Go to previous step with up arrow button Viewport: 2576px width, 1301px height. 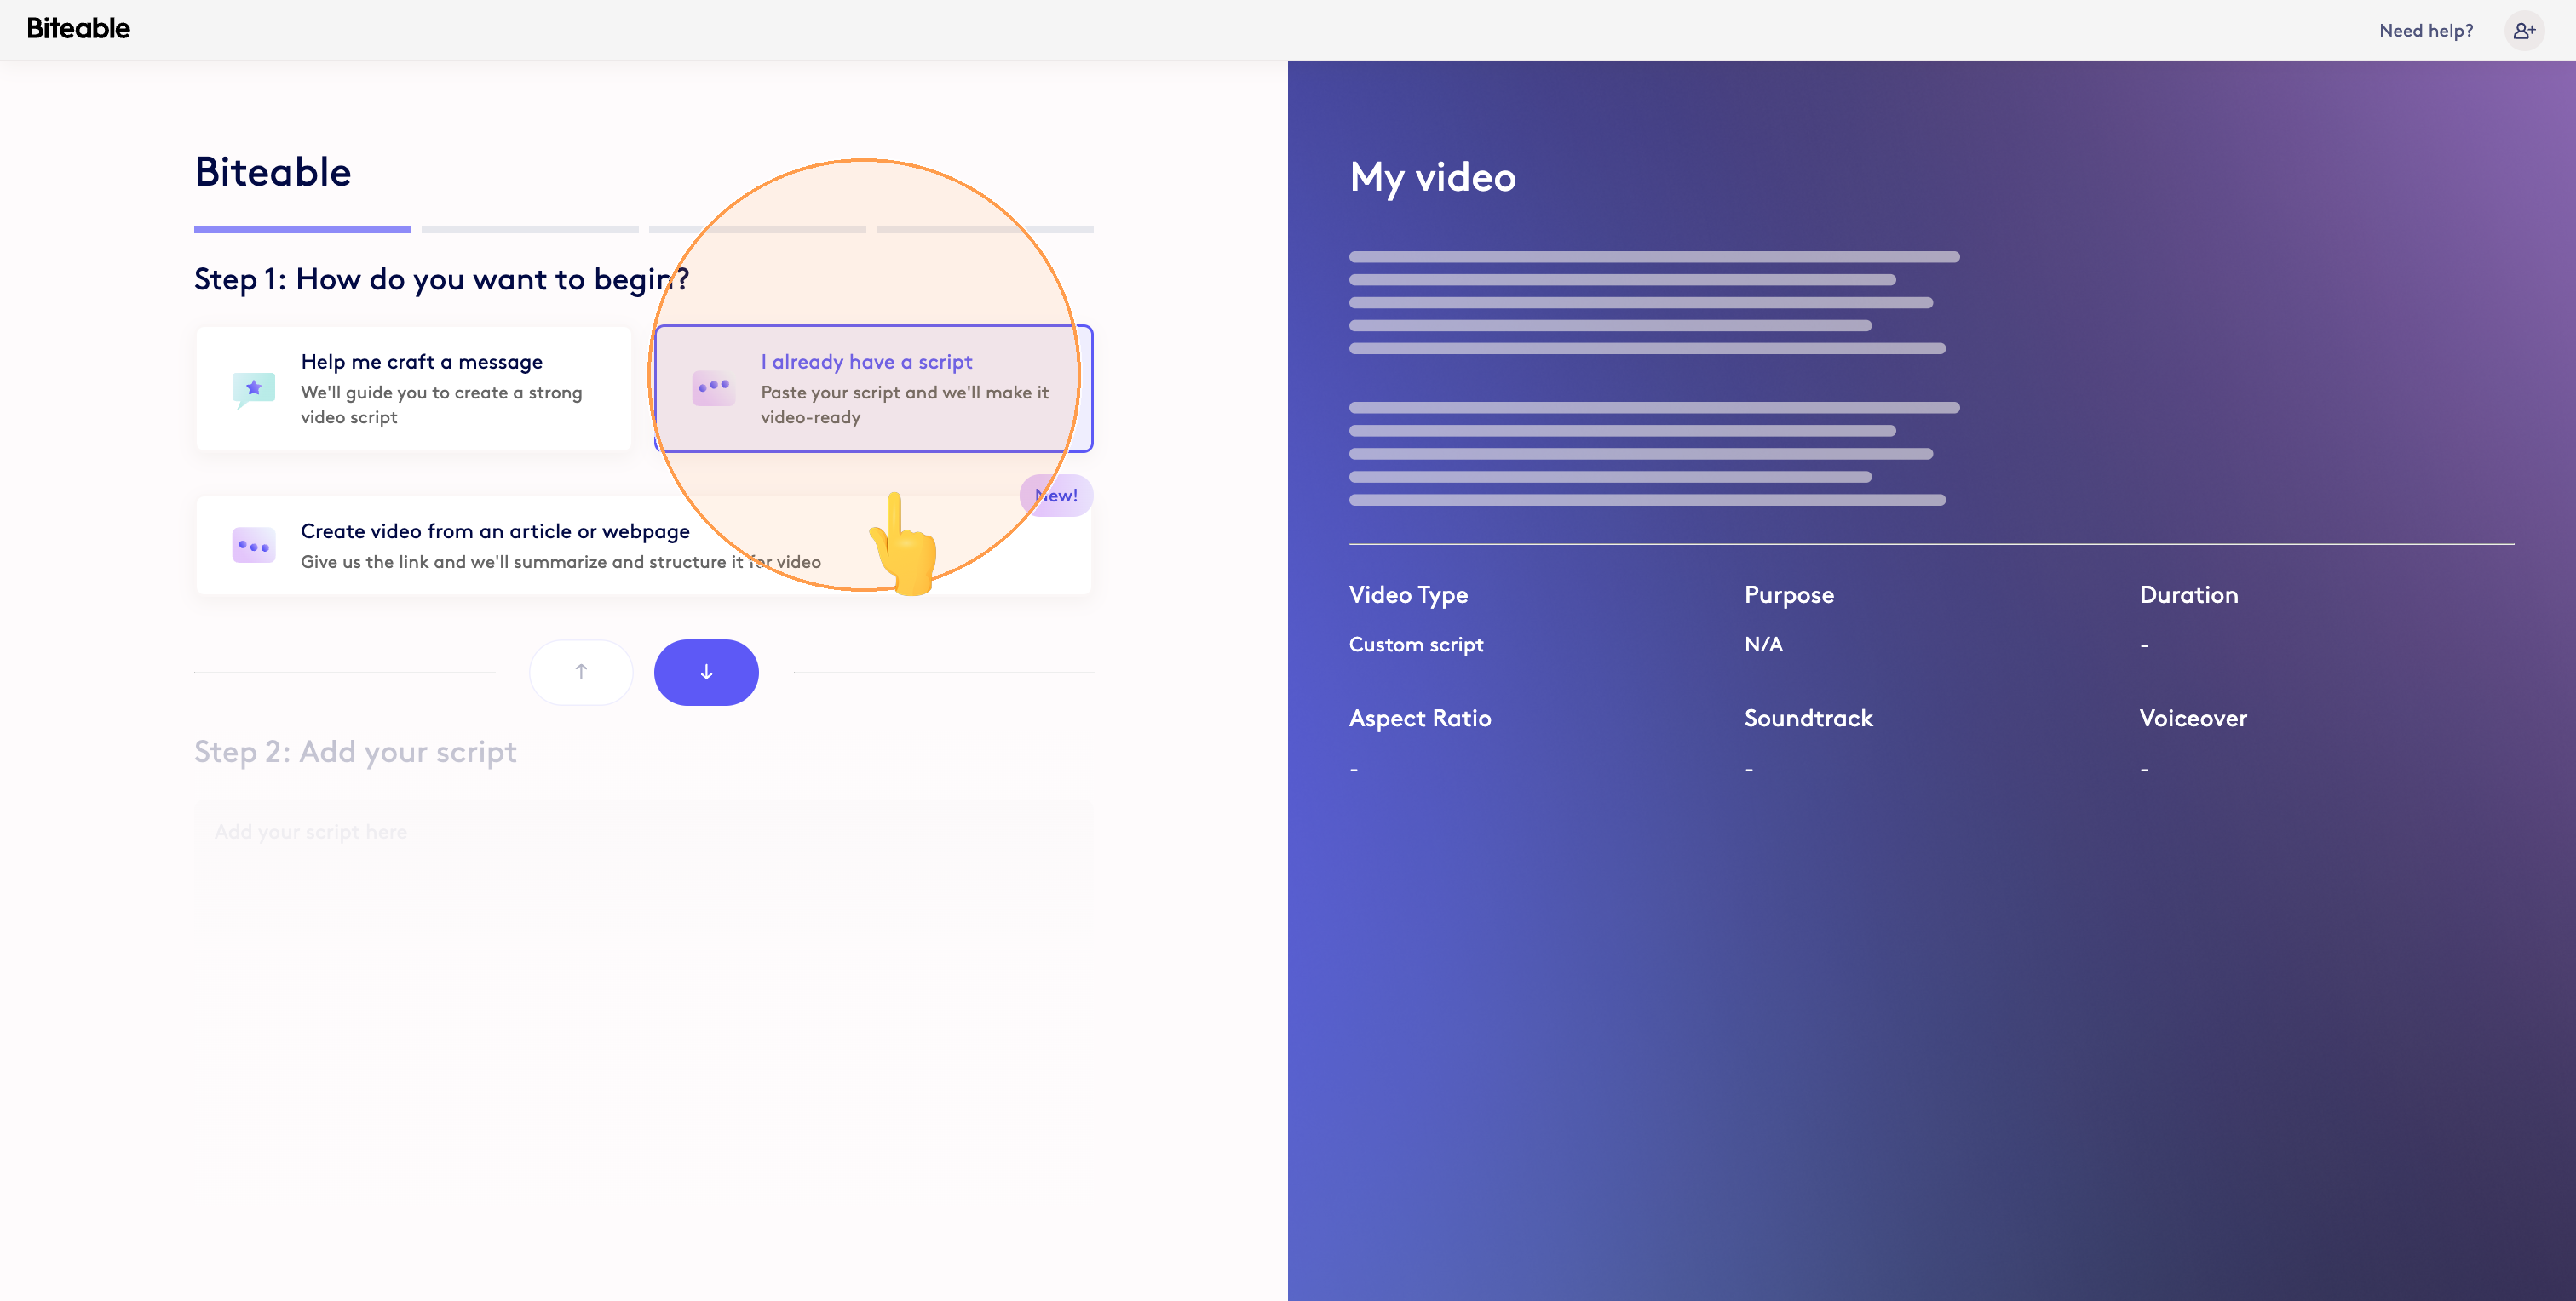coord(581,673)
